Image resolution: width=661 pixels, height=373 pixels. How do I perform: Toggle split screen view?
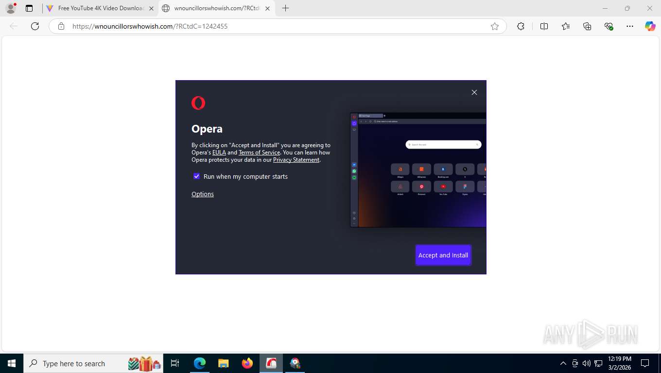coord(544,26)
